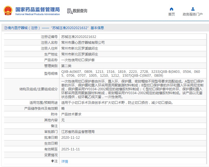
Task: Click the 管理类别 row label
Action: (51, 66)
